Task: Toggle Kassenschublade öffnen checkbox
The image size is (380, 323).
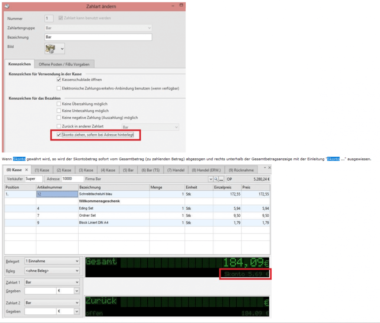Action: pos(59,80)
